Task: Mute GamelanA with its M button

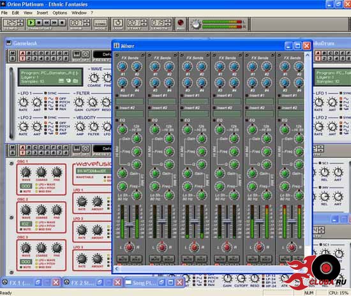Action: coord(13,53)
